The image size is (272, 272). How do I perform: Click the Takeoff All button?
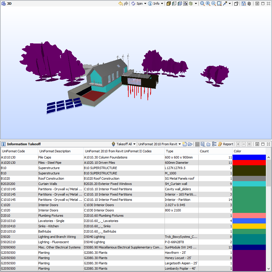click(x=122, y=144)
